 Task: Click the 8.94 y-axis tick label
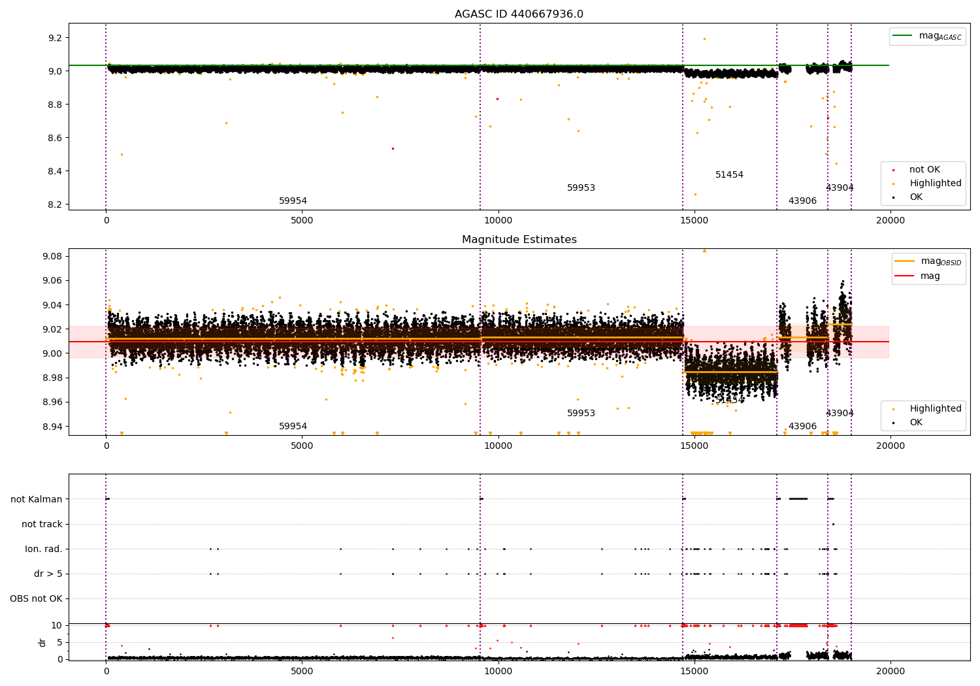[x=53, y=427]
